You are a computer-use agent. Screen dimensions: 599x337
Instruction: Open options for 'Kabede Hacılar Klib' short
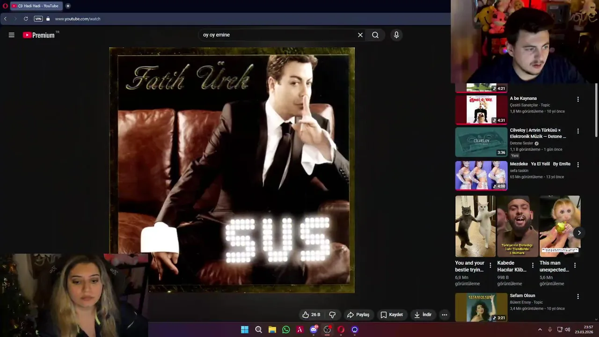click(533, 265)
